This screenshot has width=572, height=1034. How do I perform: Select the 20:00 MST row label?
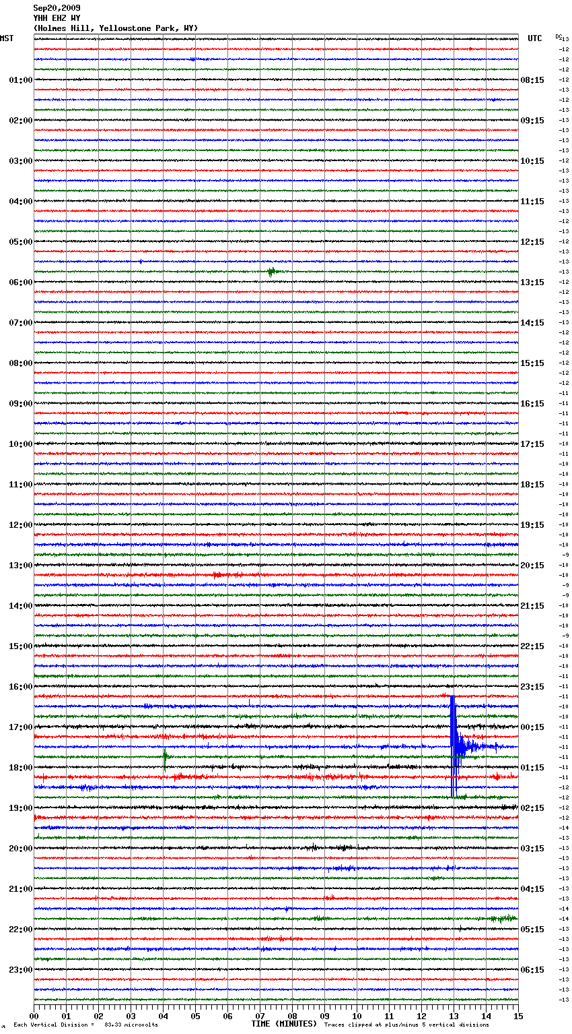pyautogui.click(x=20, y=849)
